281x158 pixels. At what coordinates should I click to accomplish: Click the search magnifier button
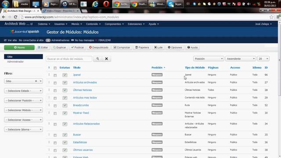click(x=97, y=59)
